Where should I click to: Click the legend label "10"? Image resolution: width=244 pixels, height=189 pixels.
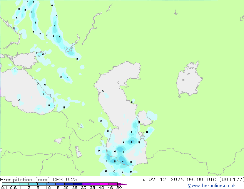pos(48,187)
